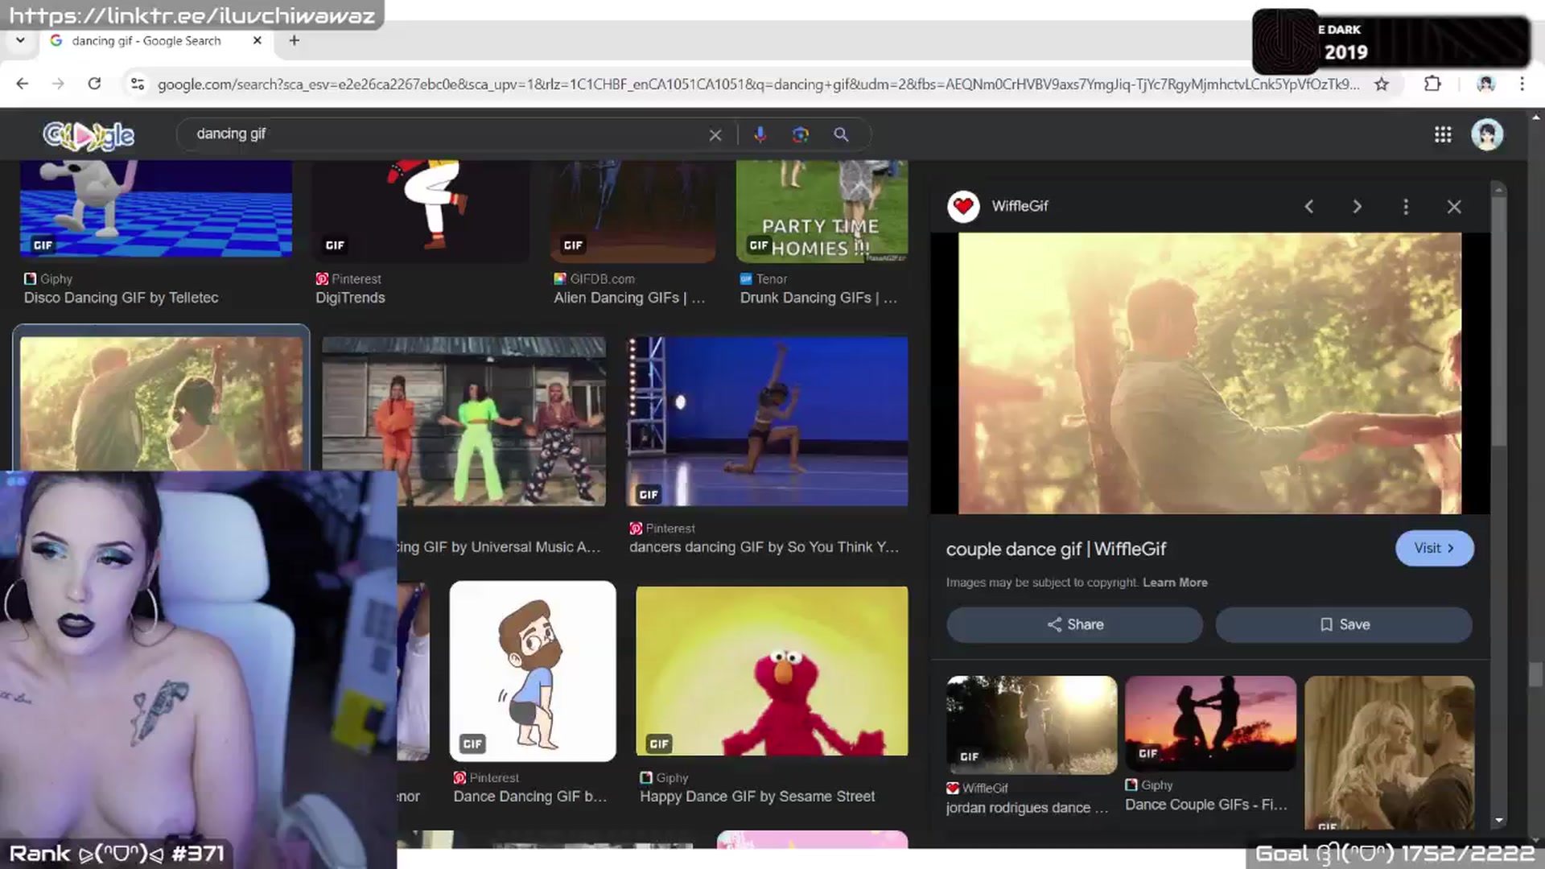Close the image preview panel
Image resolution: width=1545 pixels, height=869 pixels.
click(1454, 207)
